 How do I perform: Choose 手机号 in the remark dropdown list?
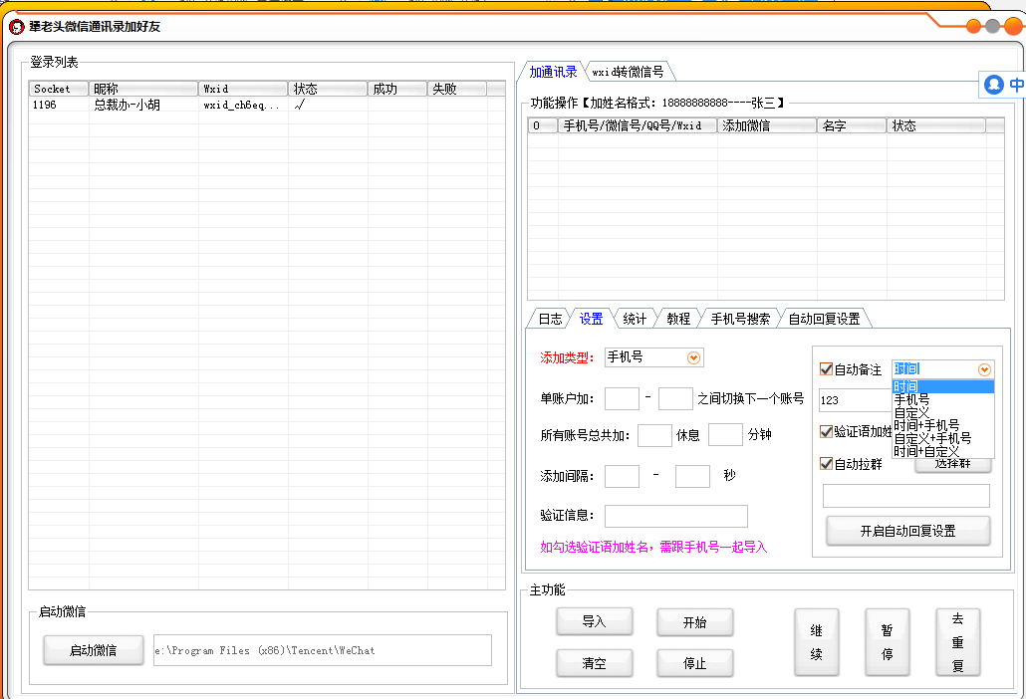pos(943,399)
